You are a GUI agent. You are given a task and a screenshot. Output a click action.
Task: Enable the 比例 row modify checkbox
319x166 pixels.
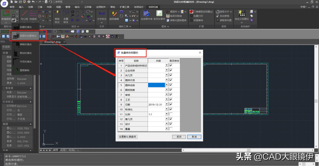171,114
